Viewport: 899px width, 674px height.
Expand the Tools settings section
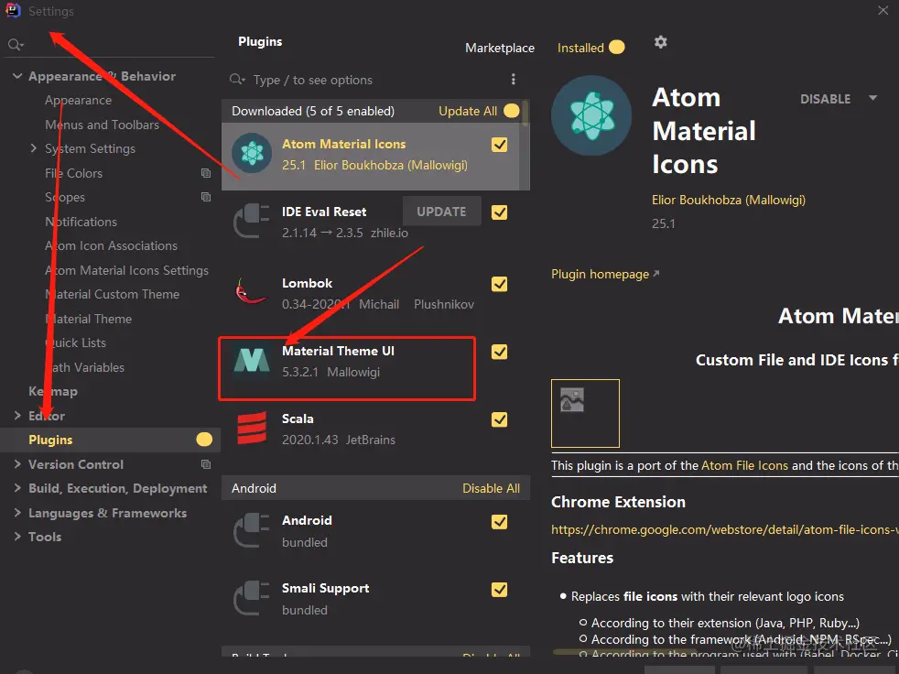pyautogui.click(x=17, y=537)
